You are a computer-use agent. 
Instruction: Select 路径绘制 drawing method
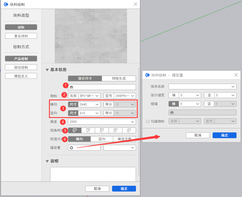pyautogui.click(x=21, y=67)
